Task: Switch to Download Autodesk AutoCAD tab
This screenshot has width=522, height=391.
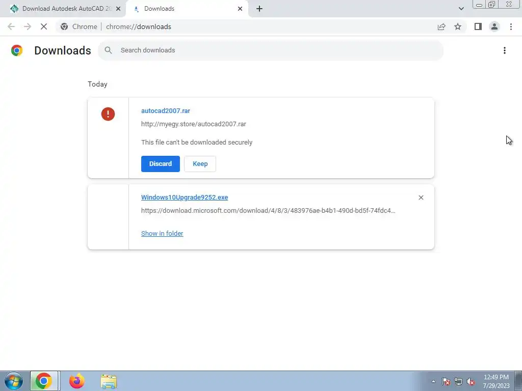Action: (63, 9)
